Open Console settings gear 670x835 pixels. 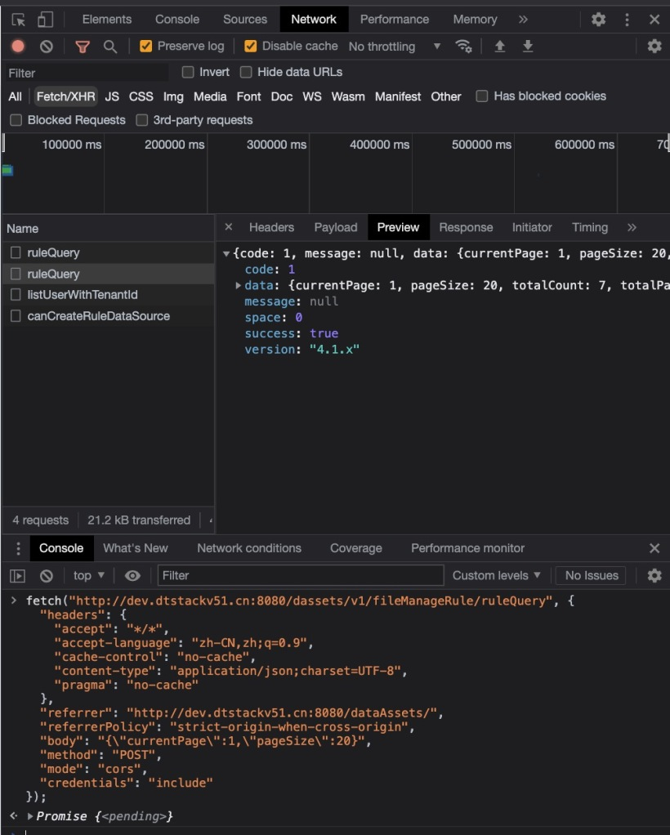654,576
